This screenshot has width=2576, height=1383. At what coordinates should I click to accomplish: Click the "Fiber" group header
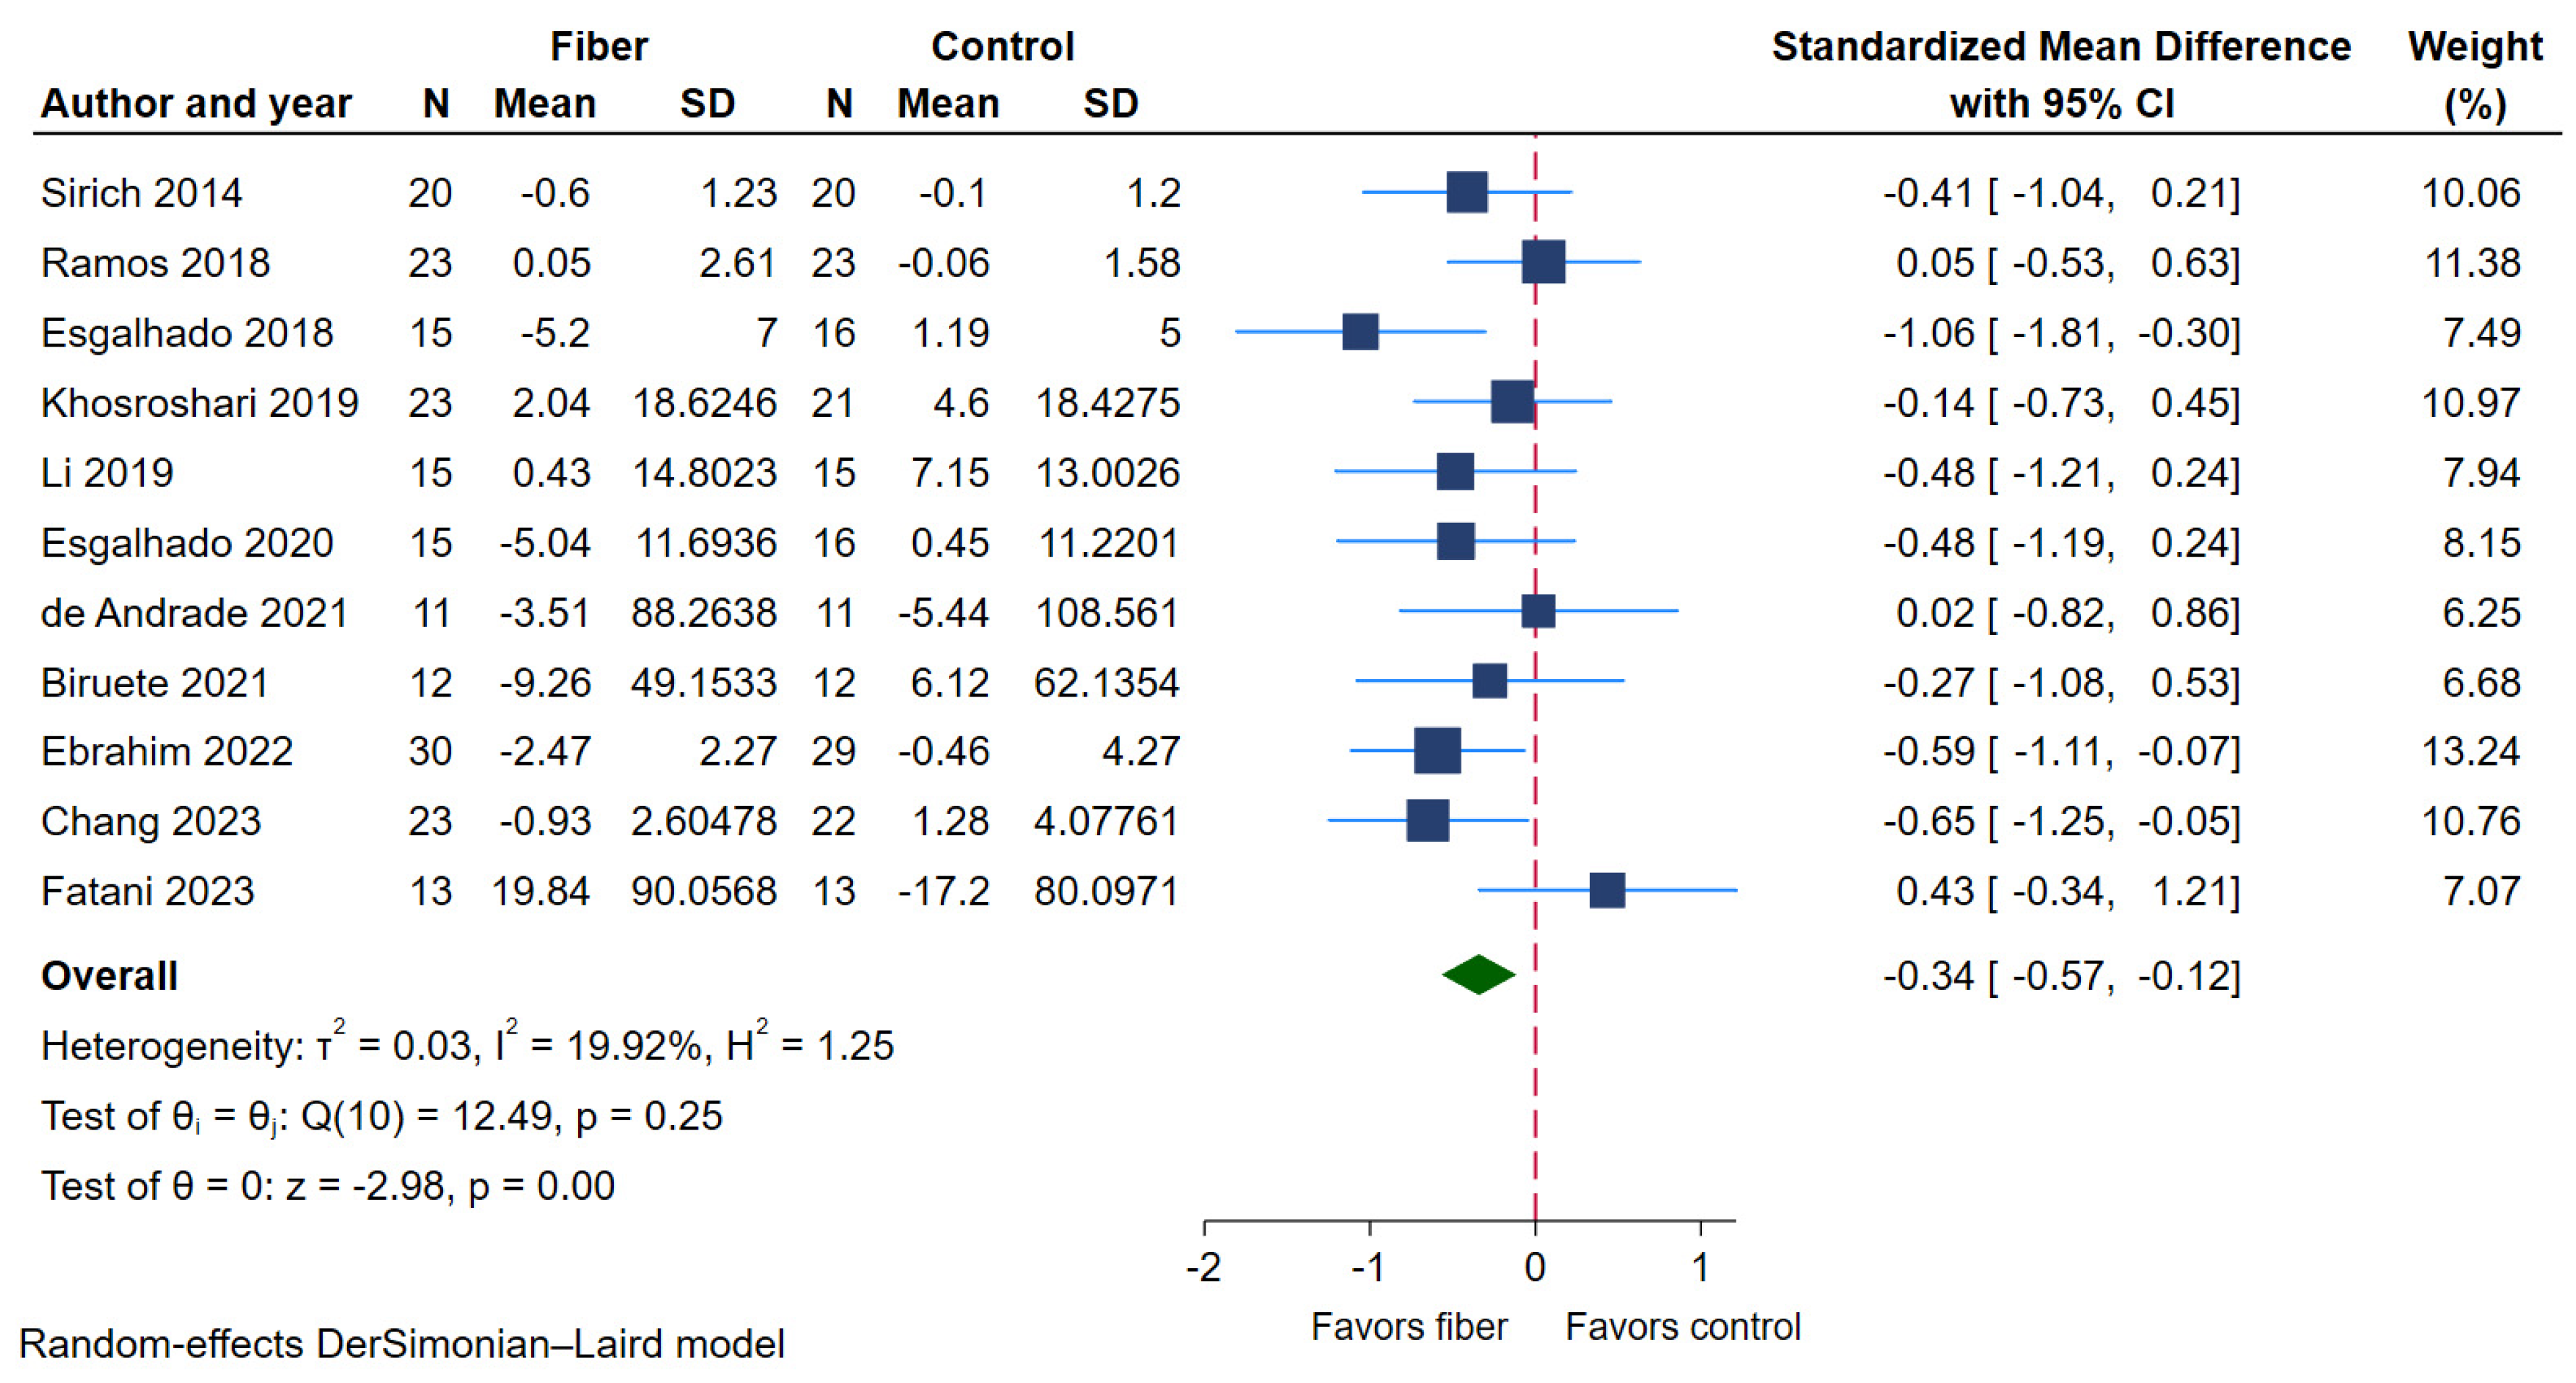tap(599, 47)
